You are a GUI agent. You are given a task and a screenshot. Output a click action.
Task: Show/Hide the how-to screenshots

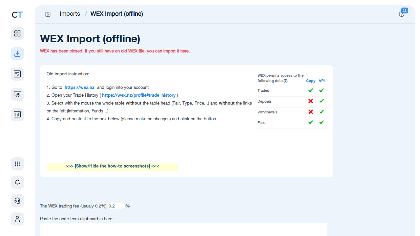[112, 166]
